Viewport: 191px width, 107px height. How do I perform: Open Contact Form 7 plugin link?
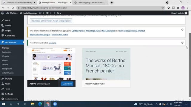click(78, 31)
